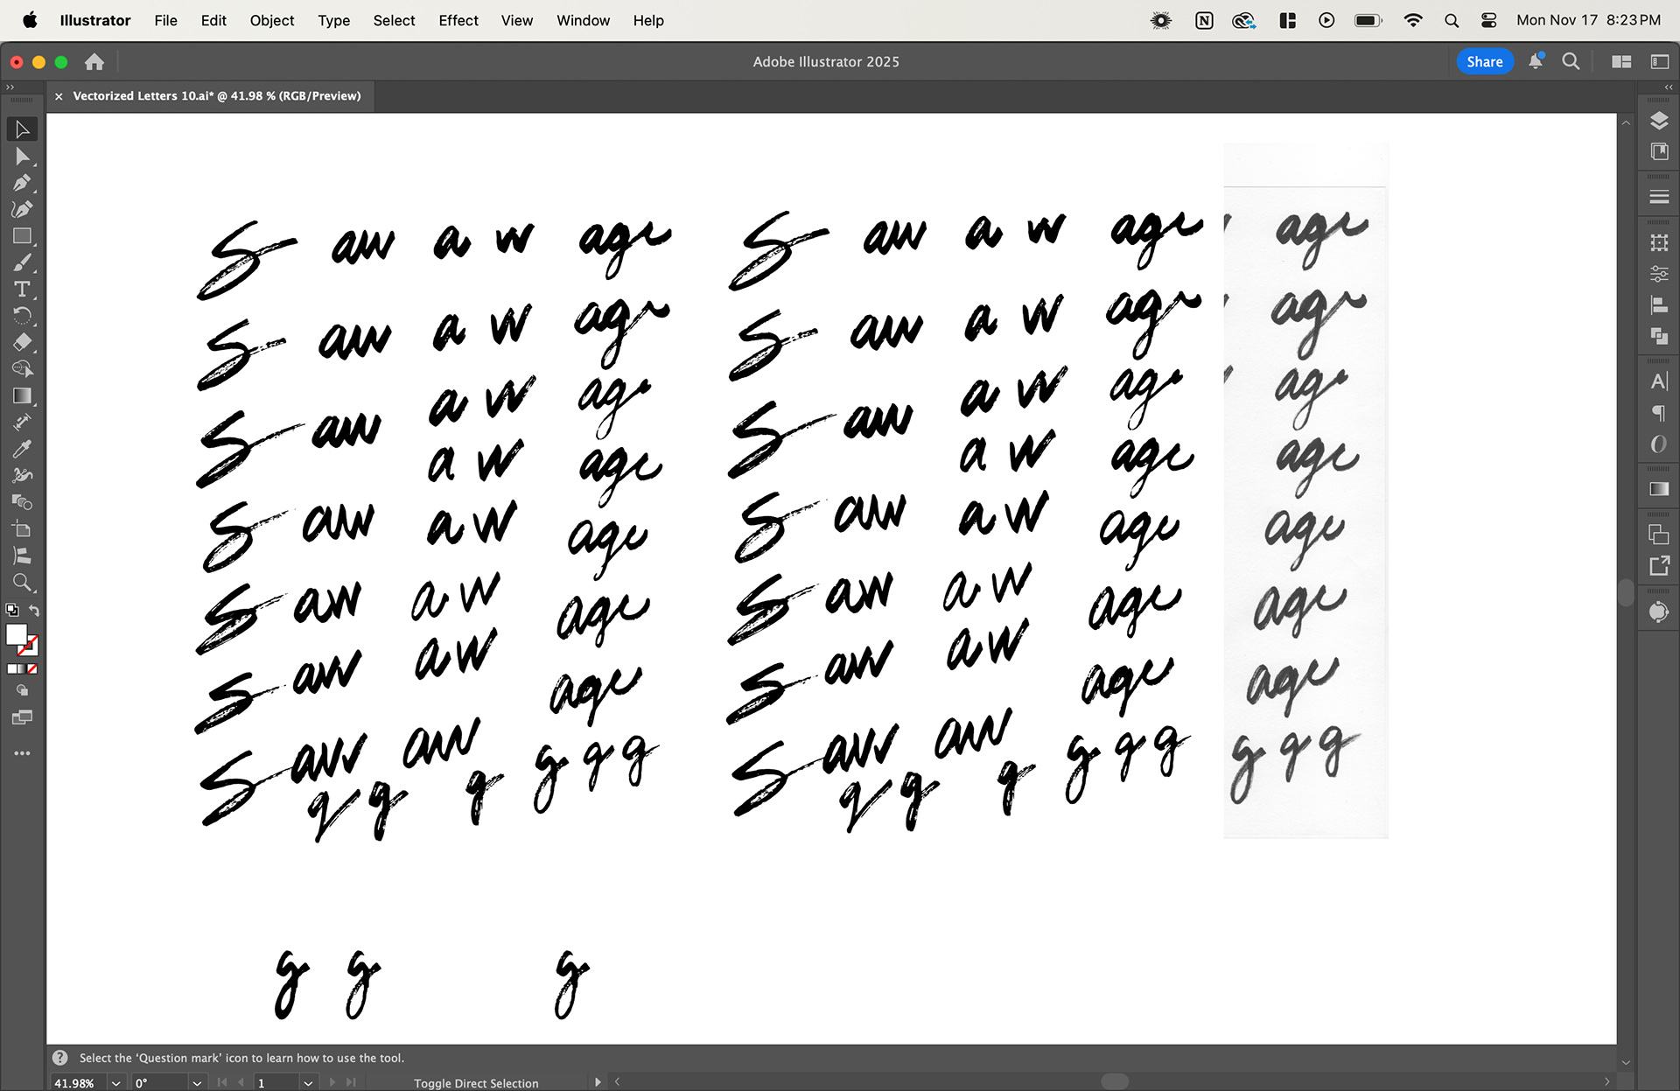Click the blue Share button
The width and height of the screenshot is (1680, 1091).
[1484, 62]
